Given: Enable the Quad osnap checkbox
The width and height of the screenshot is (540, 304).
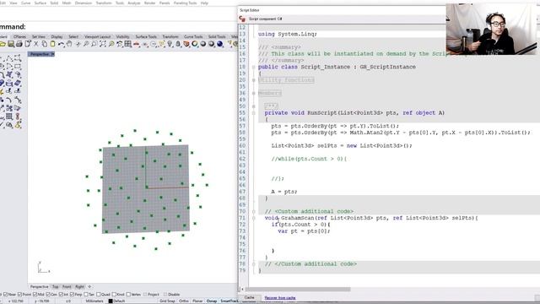Looking at the screenshot, I should 99,295.
